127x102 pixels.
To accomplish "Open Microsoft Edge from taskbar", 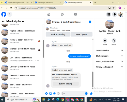I will pyautogui.click(x=58, y=99).
